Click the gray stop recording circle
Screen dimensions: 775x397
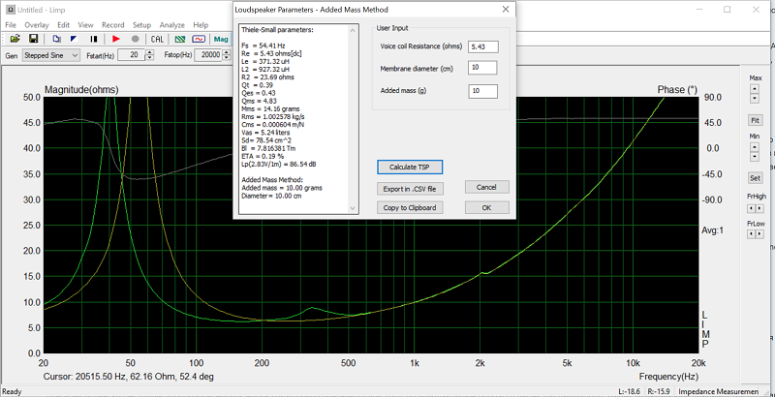pos(134,39)
